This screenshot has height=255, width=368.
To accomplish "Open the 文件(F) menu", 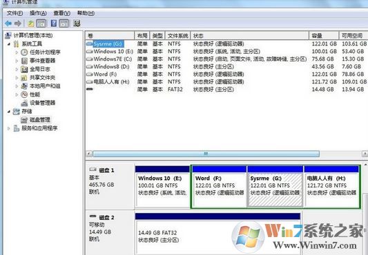I will pyautogui.click(x=14, y=13).
